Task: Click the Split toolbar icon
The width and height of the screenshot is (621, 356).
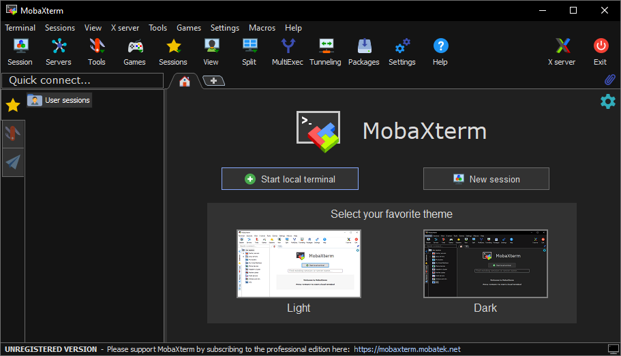Action: tap(249, 46)
